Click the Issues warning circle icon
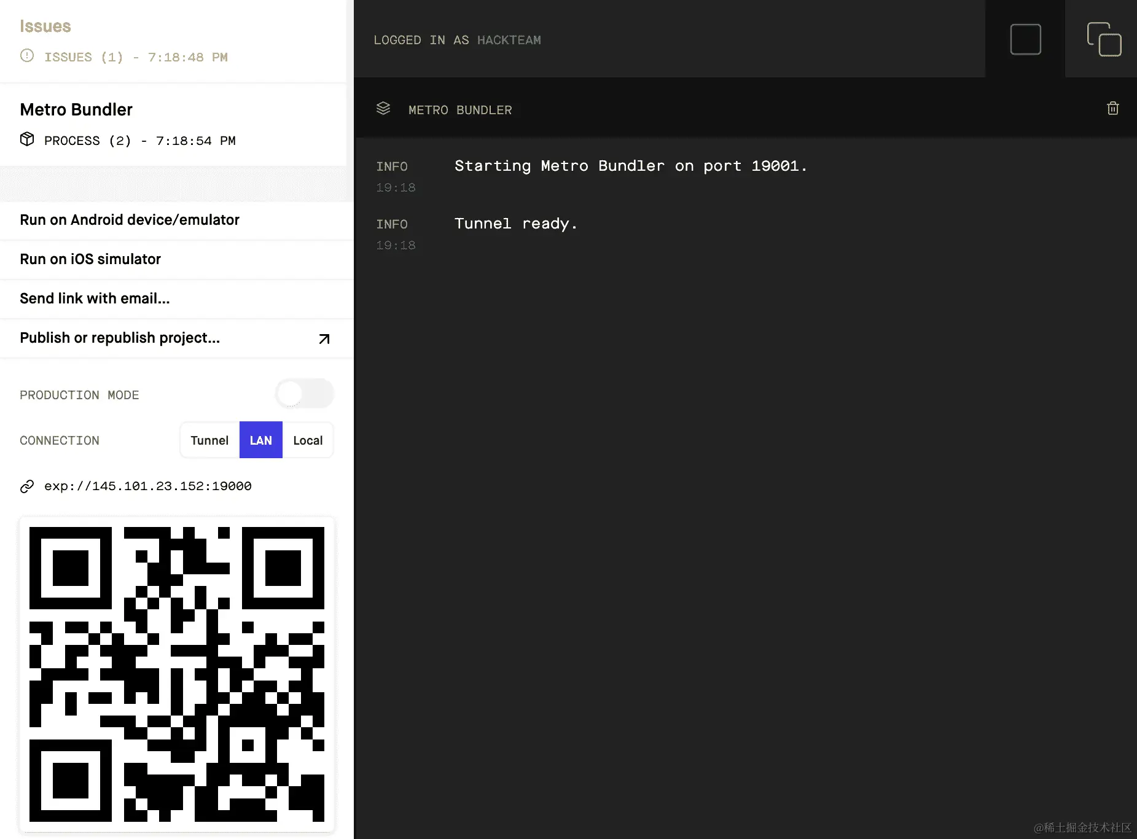Viewport: 1137px width, 839px height. (x=27, y=56)
